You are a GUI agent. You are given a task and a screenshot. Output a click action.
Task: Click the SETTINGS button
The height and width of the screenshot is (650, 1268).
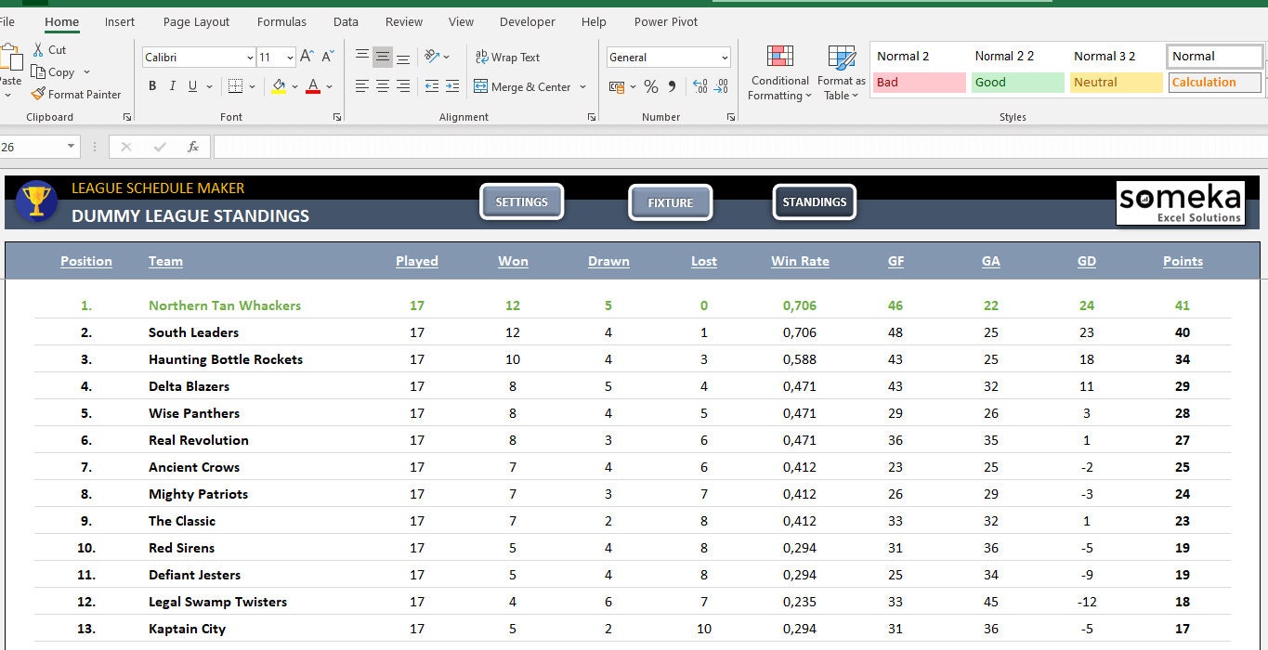click(x=521, y=201)
